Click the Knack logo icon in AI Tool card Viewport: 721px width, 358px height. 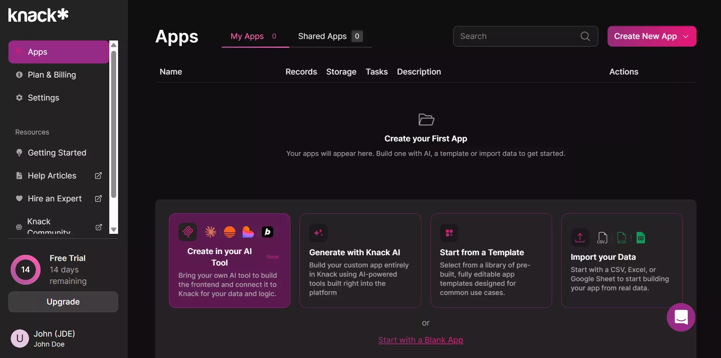188,232
